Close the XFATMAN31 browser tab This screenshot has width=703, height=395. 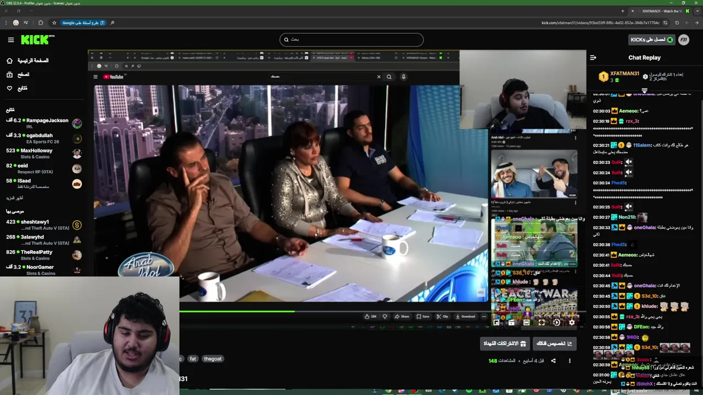click(x=633, y=11)
